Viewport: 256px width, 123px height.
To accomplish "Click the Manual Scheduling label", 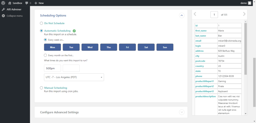I will 55,88.
